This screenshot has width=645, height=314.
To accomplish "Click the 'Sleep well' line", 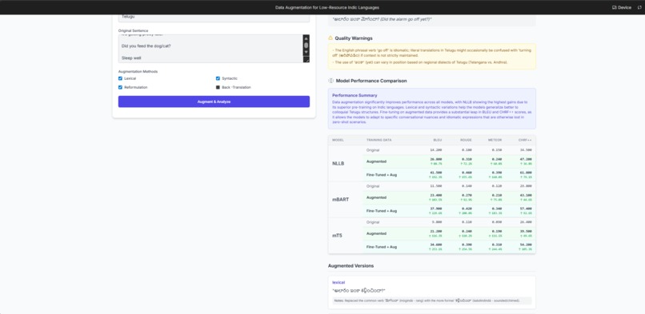I will 131,58.
